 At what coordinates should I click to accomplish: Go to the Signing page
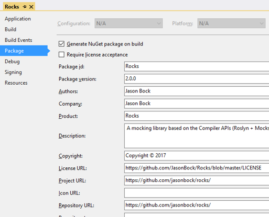tap(13, 72)
